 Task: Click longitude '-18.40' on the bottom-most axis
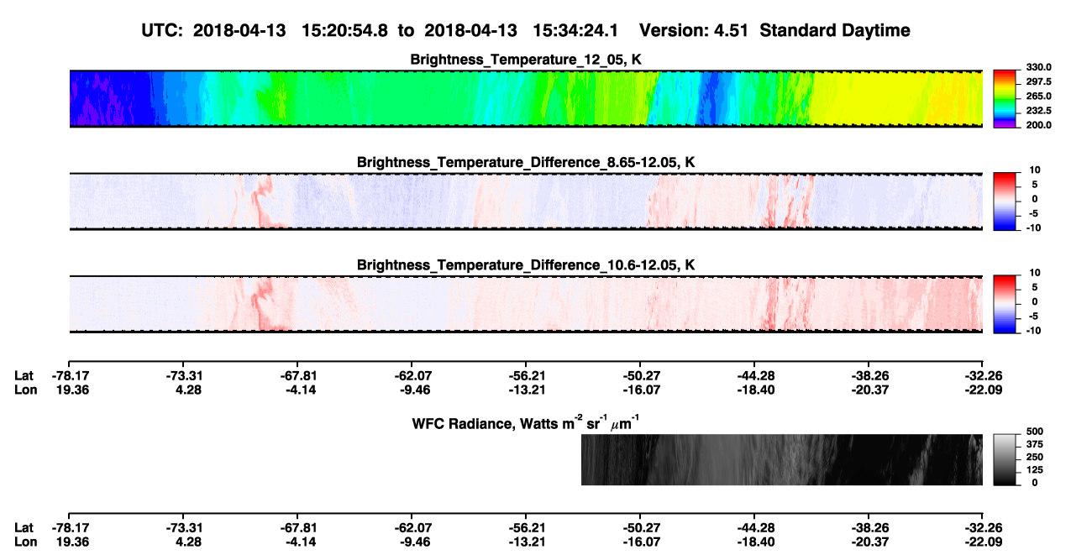(x=754, y=541)
